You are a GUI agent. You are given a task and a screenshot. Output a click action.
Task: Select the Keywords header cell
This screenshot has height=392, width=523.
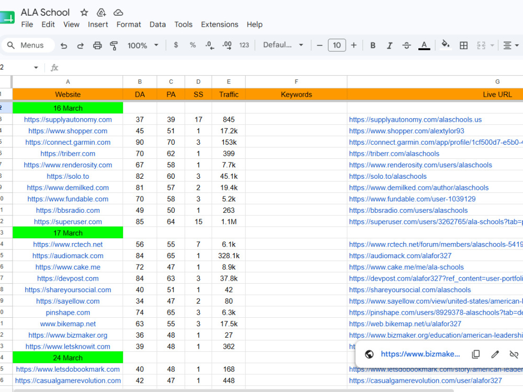[x=296, y=94]
